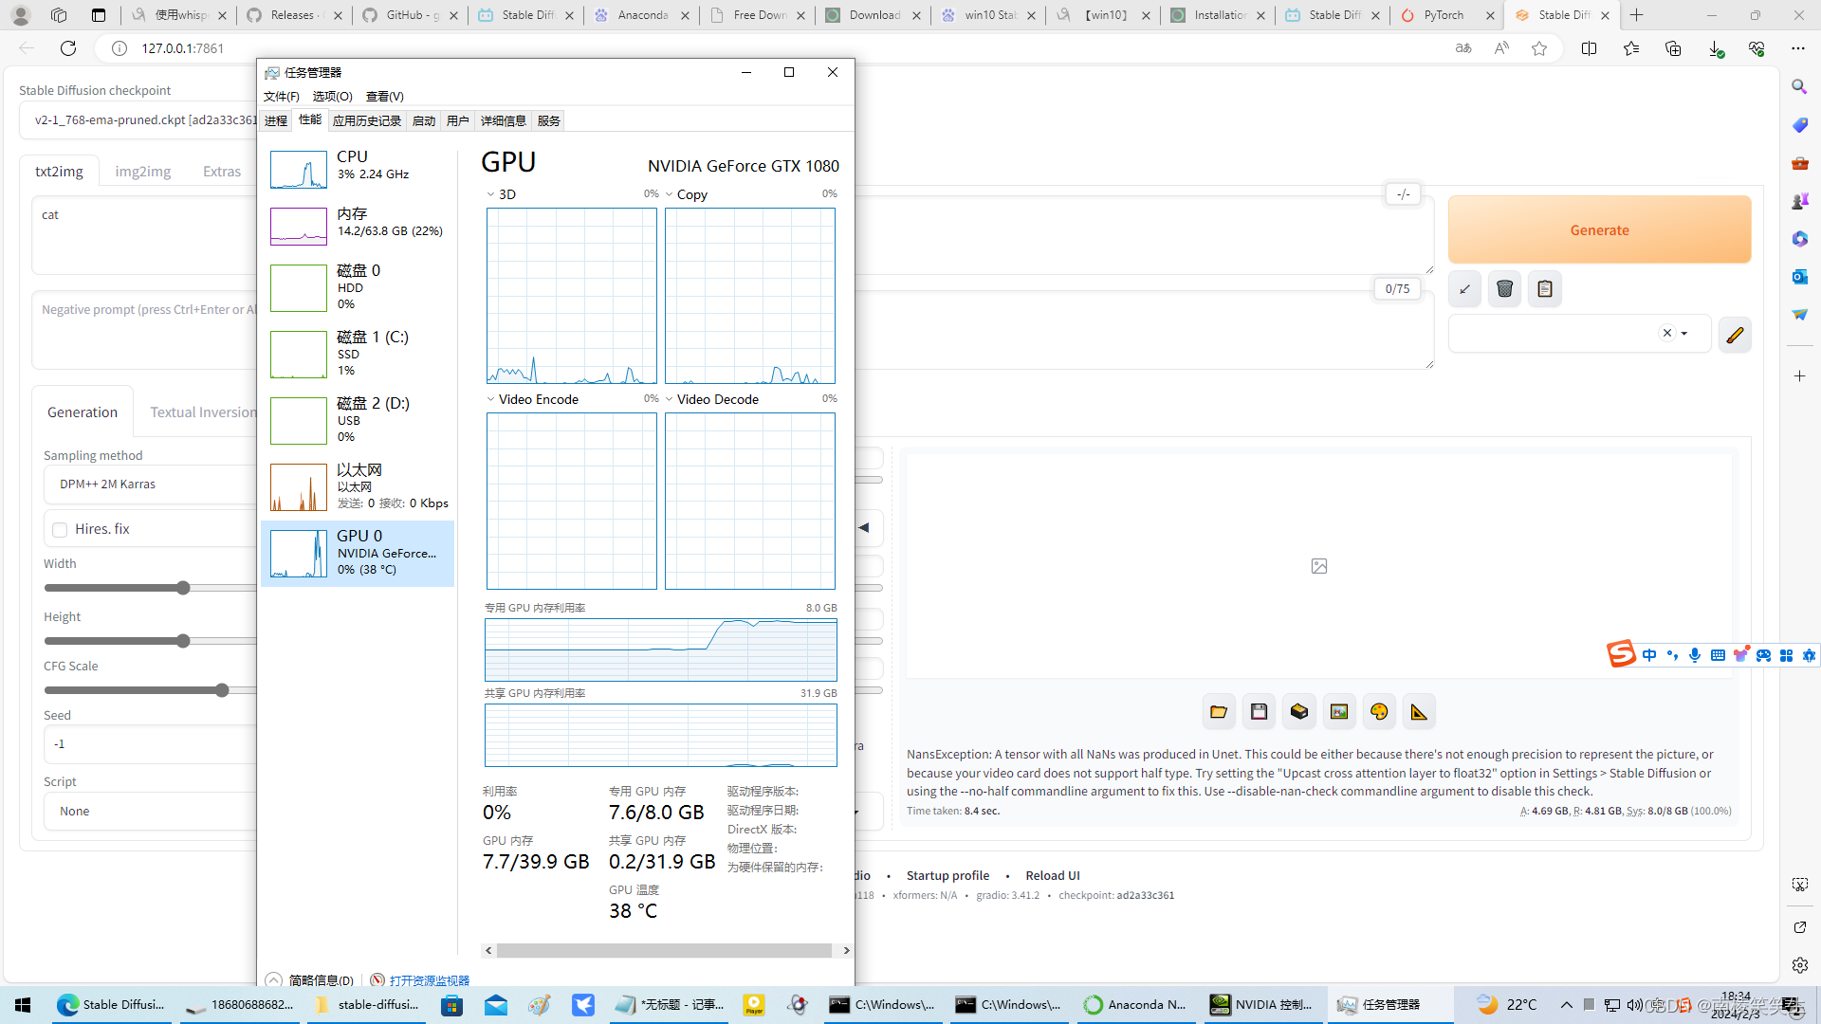Click the floppy disk save image icon
The height and width of the screenshot is (1024, 1821).
(1260, 712)
